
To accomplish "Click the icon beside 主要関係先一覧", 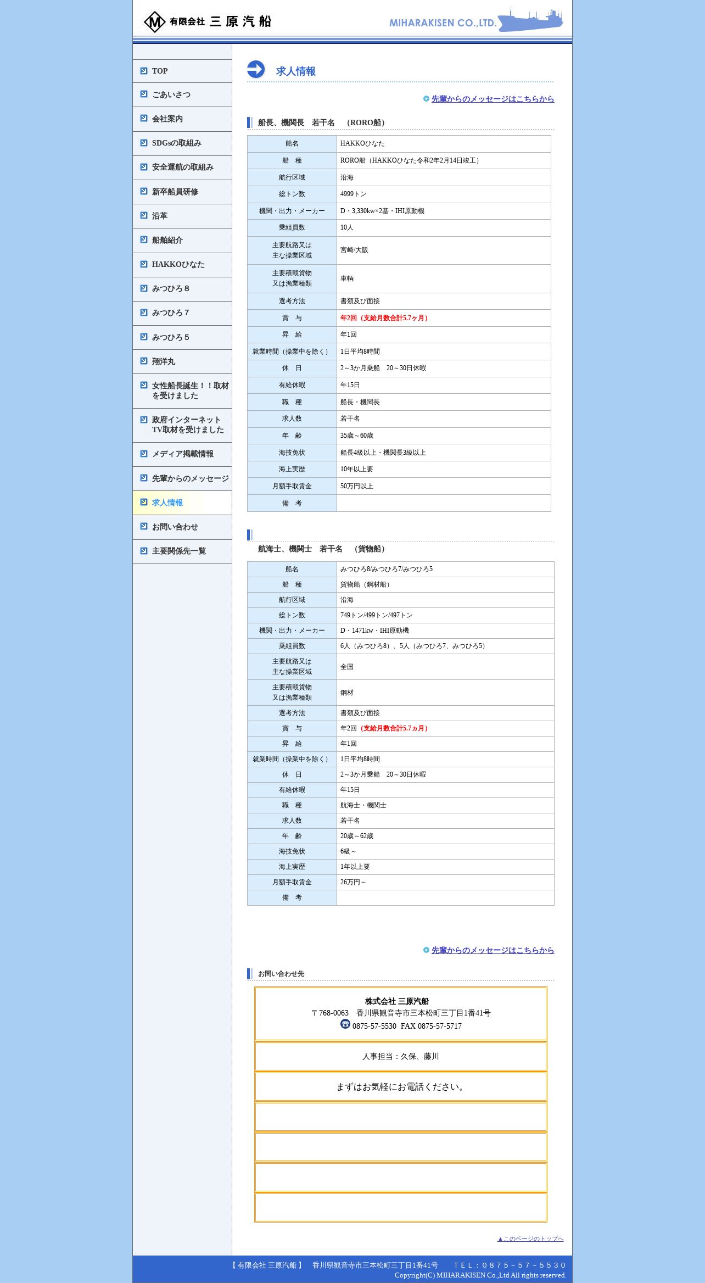I will tap(144, 550).
